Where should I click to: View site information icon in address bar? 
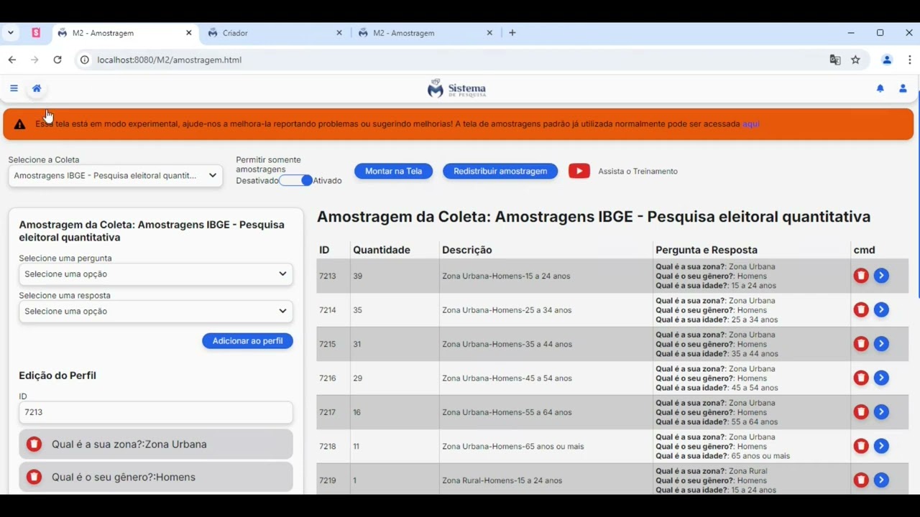[x=84, y=60]
